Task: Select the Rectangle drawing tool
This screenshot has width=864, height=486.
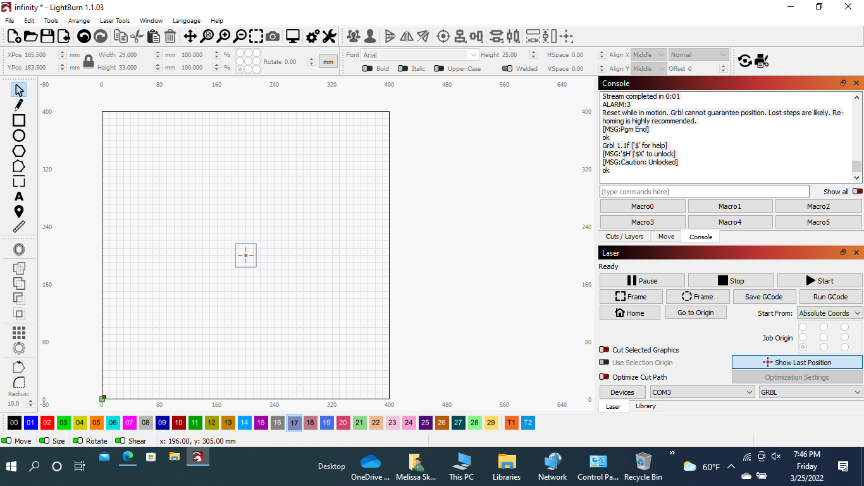Action: point(19,120)
